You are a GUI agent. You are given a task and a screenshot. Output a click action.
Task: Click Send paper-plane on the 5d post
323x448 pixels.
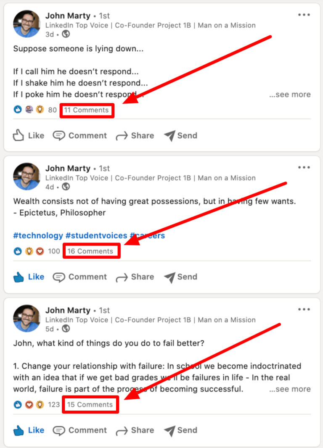tap(170, 431)
